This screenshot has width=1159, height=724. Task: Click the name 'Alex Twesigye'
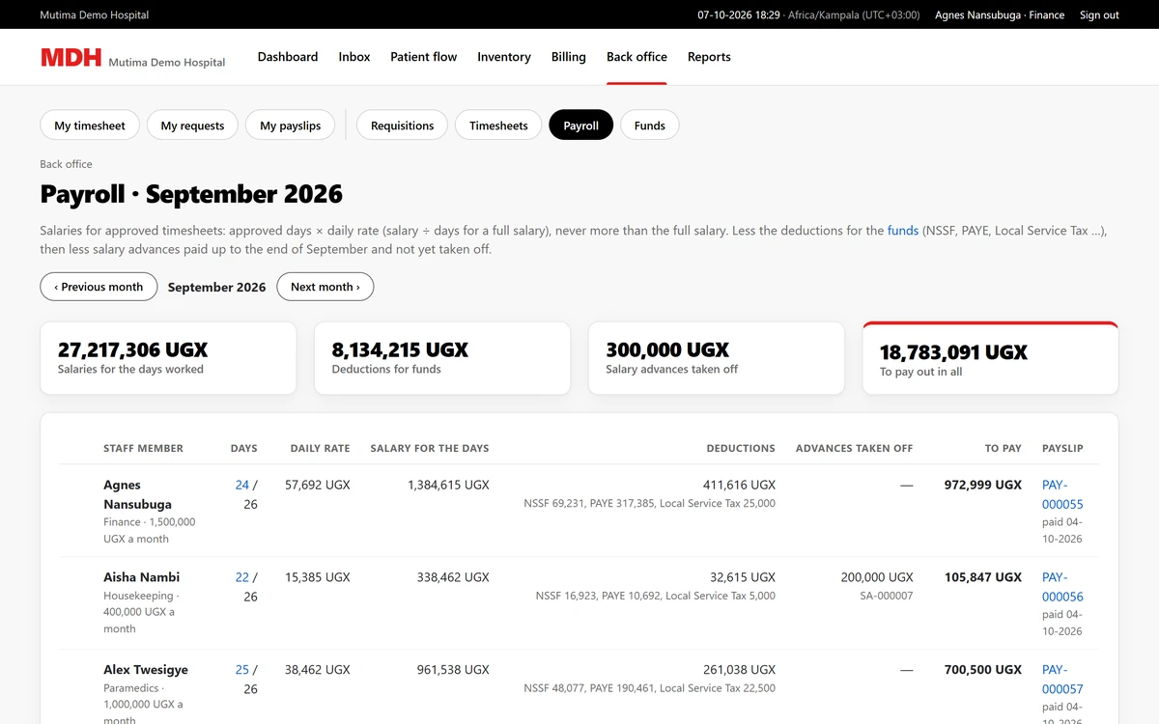pos(146,670)
